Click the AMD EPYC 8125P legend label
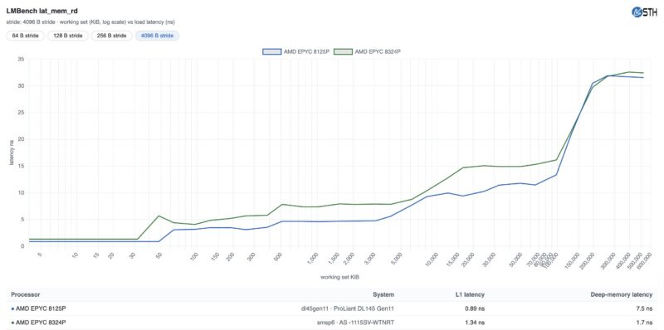Image resolution: width=664 pixels, height=330 pixels. (306, 51)
